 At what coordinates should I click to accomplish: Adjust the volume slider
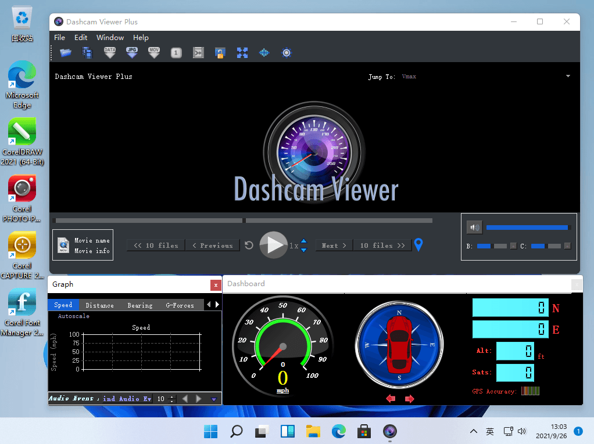click(x=528, y=228)
